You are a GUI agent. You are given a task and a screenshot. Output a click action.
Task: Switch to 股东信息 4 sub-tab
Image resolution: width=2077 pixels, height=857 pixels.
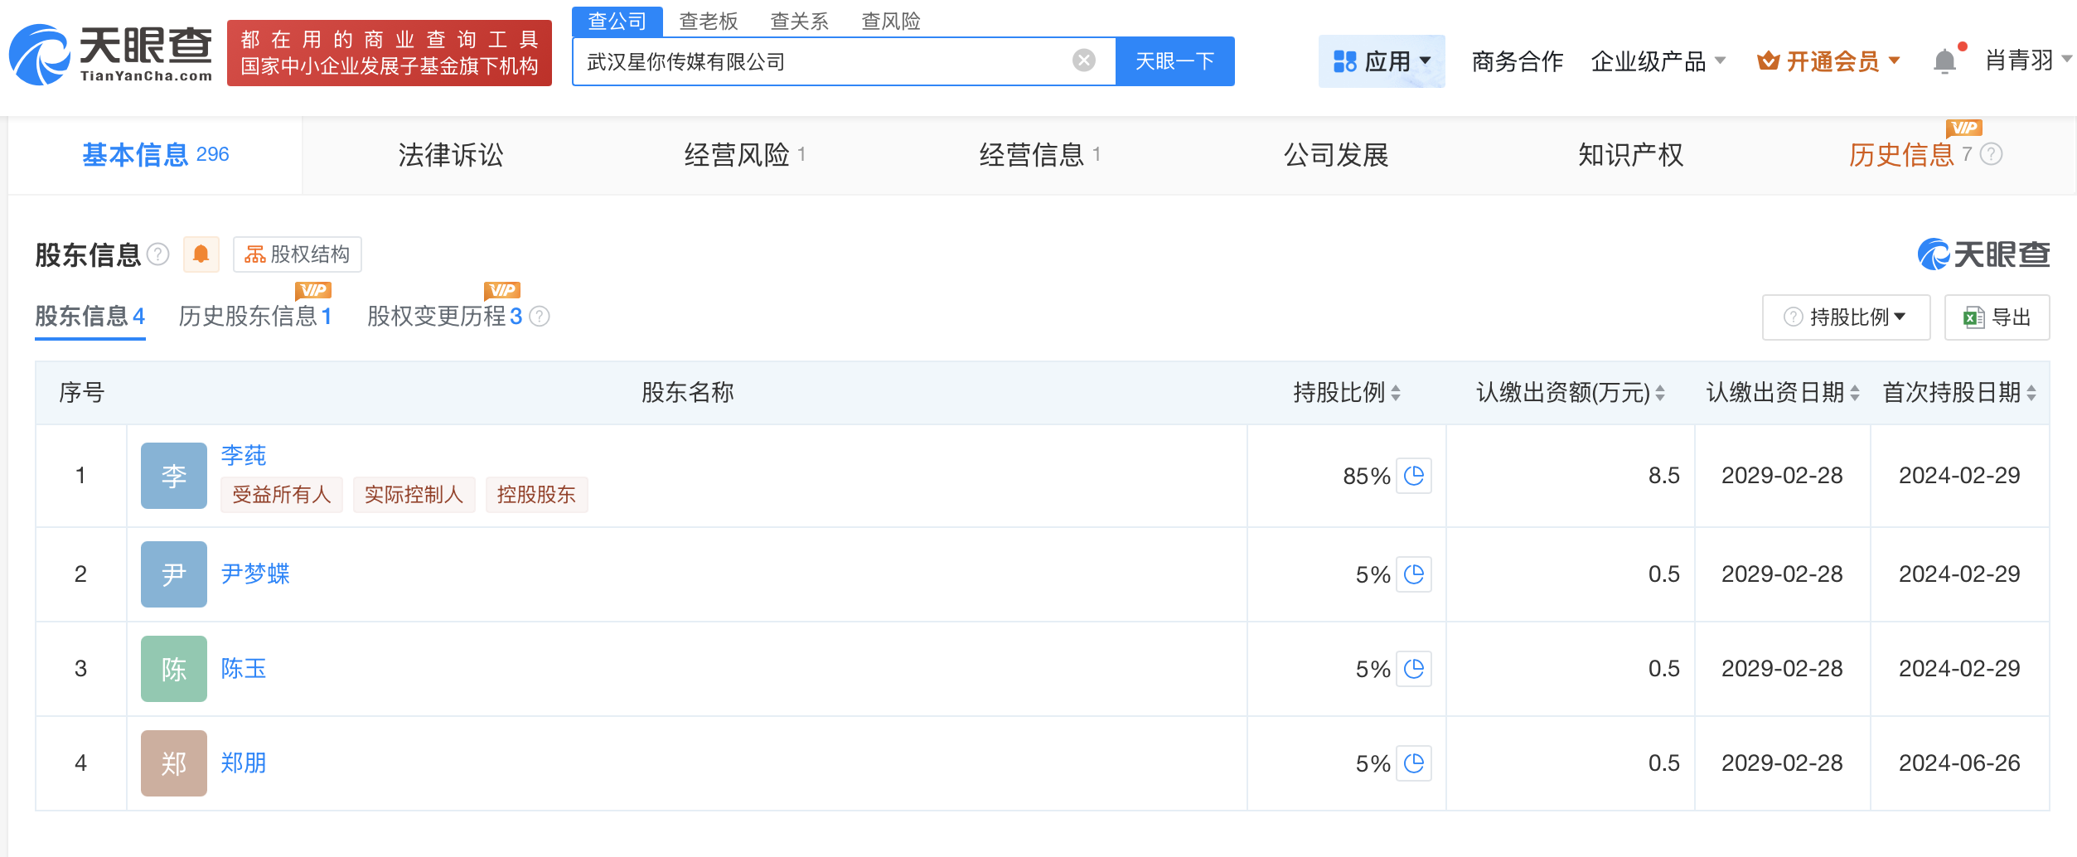90,317
